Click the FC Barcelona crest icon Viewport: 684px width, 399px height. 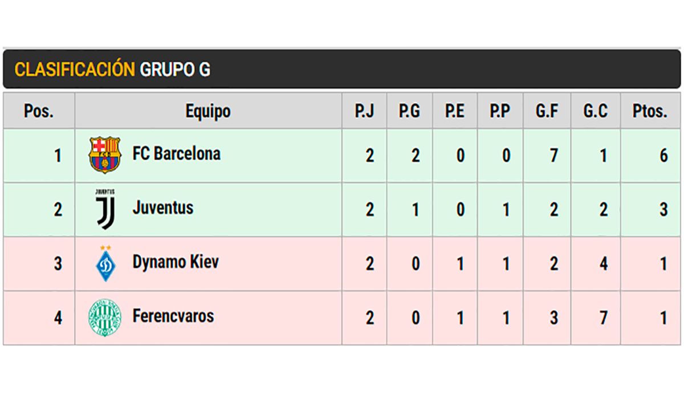(105, 155)
